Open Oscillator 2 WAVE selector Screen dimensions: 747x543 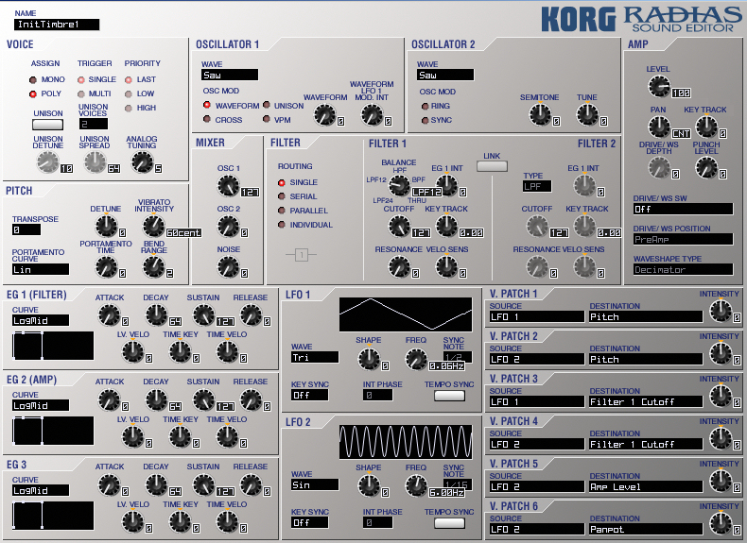coord(445,75)
